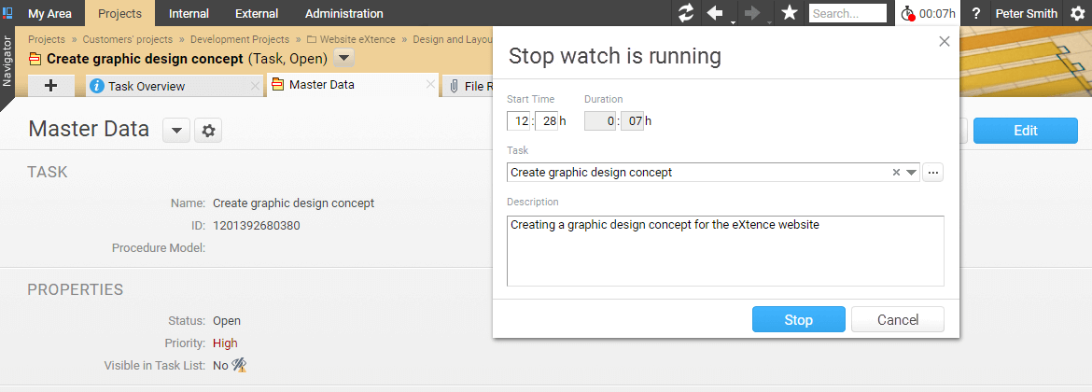Screen dimensions: 1092x392
Task: Click the stopwatch timer icon showing 00:07h
Action: pos(907,13)
